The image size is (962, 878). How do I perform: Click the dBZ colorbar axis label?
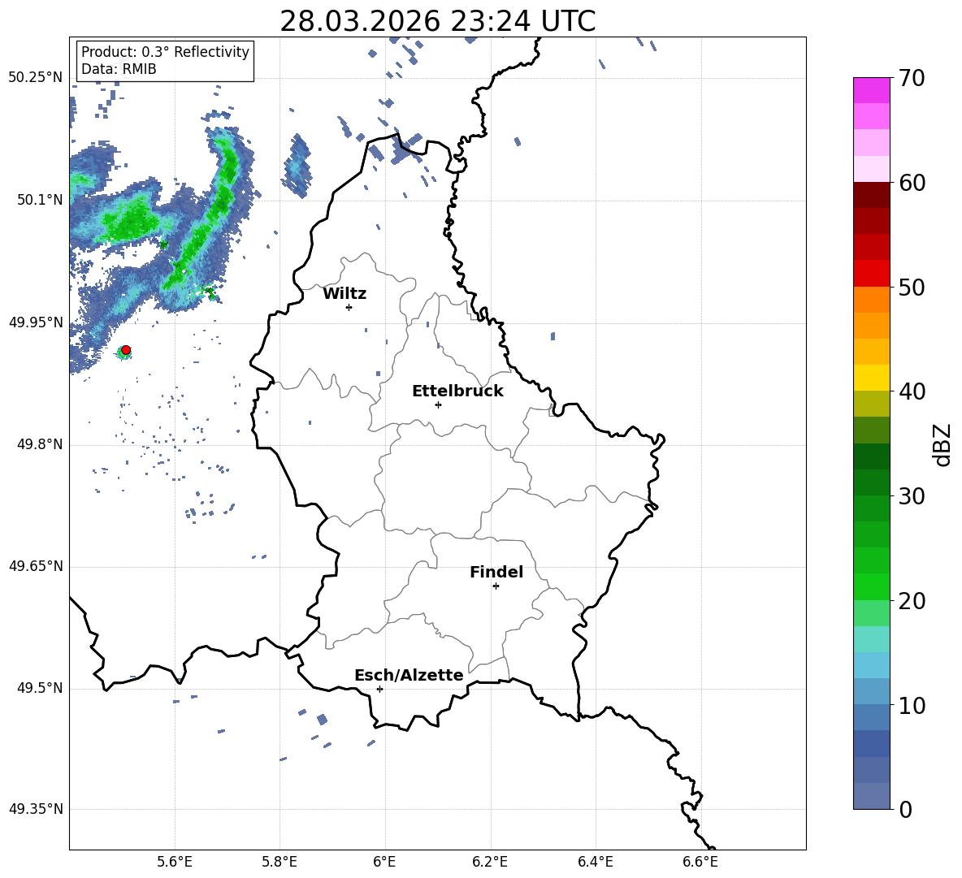[x=943, y=445]
